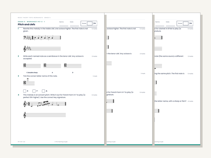Image resolution: width=211 pixels, height=158 pixels.
Task: Click '© The Teaching Couple' footer on first page
Action: pos(61,142)
